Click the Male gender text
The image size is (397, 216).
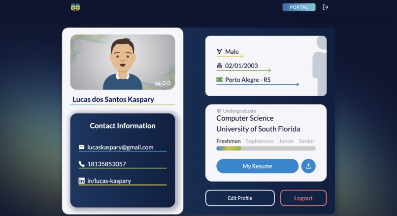(x=232, y=51)
